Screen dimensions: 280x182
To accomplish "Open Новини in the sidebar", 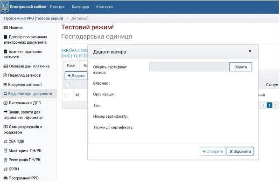I will [16, 27].
